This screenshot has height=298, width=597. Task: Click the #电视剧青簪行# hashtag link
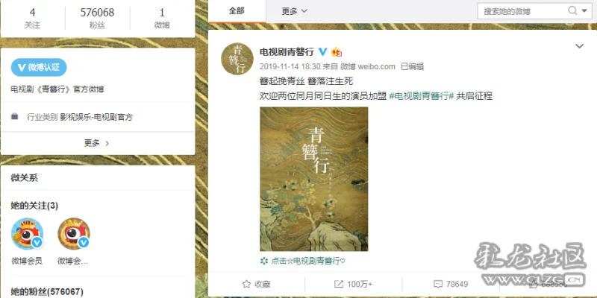[x=421, y=96]
